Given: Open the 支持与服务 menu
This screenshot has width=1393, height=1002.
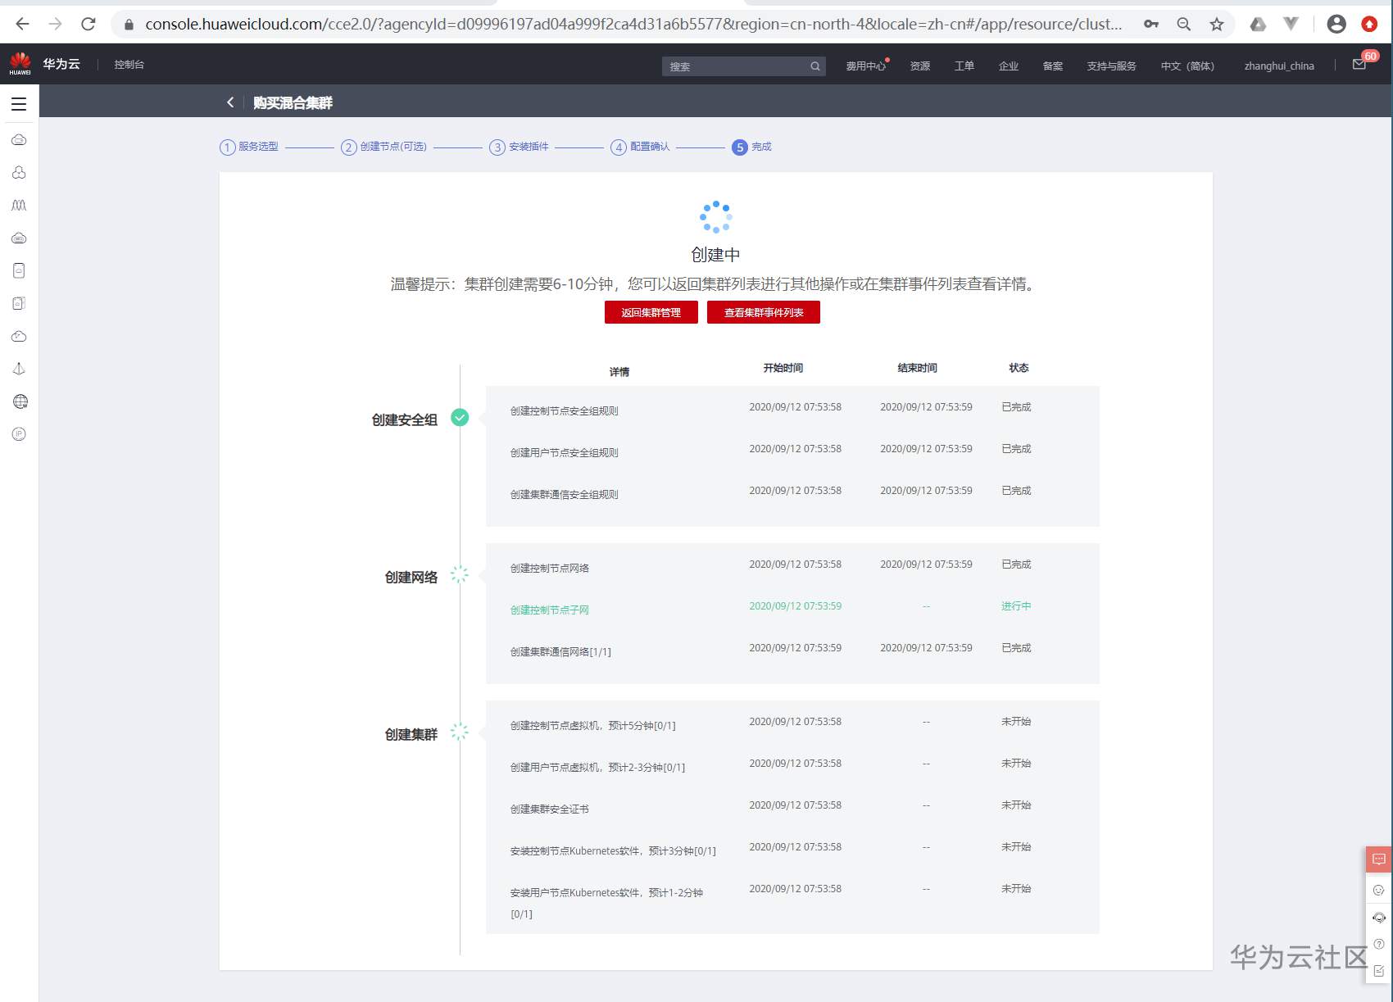Looking at the screenshot, I should click(x=1112, y=66).
